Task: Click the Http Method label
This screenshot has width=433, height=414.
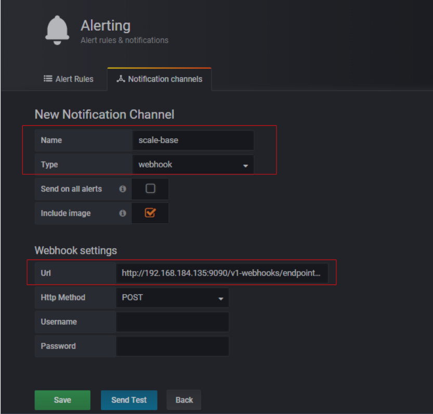Action: (63, 297)
